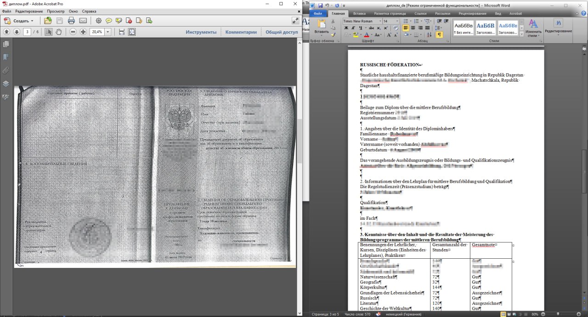Click the Acrobat save disk icon
588x317 pixels.
click(x=60, y=21)
